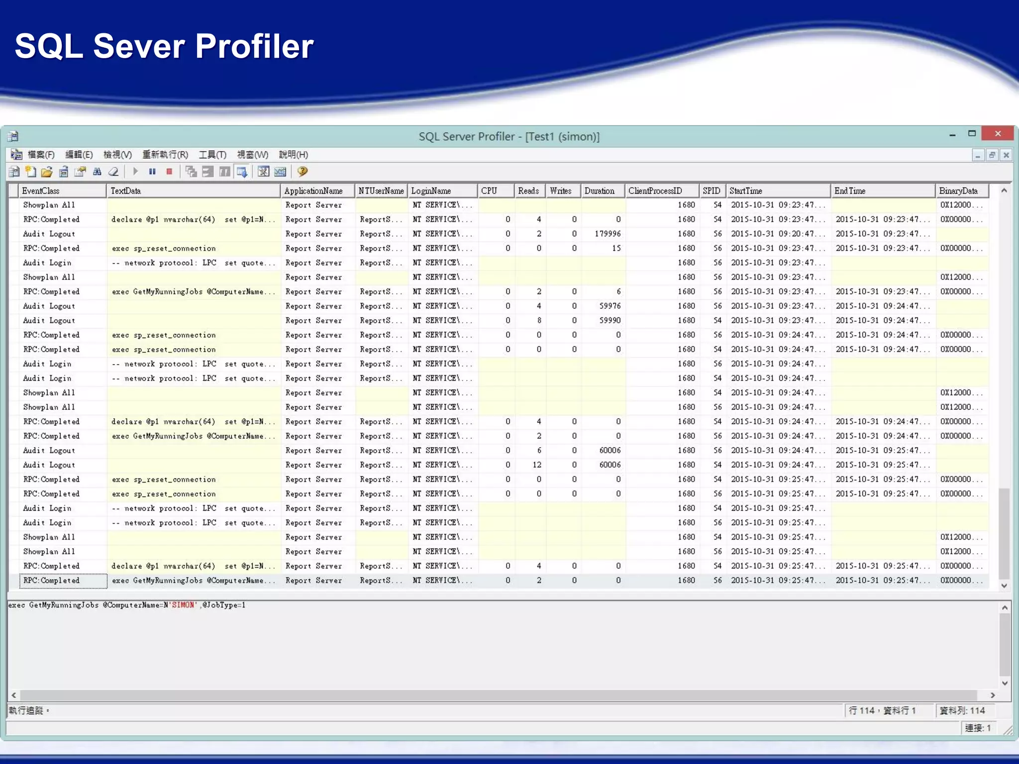Click the status bar text 資料列: 114

click(x=962, y=711)
